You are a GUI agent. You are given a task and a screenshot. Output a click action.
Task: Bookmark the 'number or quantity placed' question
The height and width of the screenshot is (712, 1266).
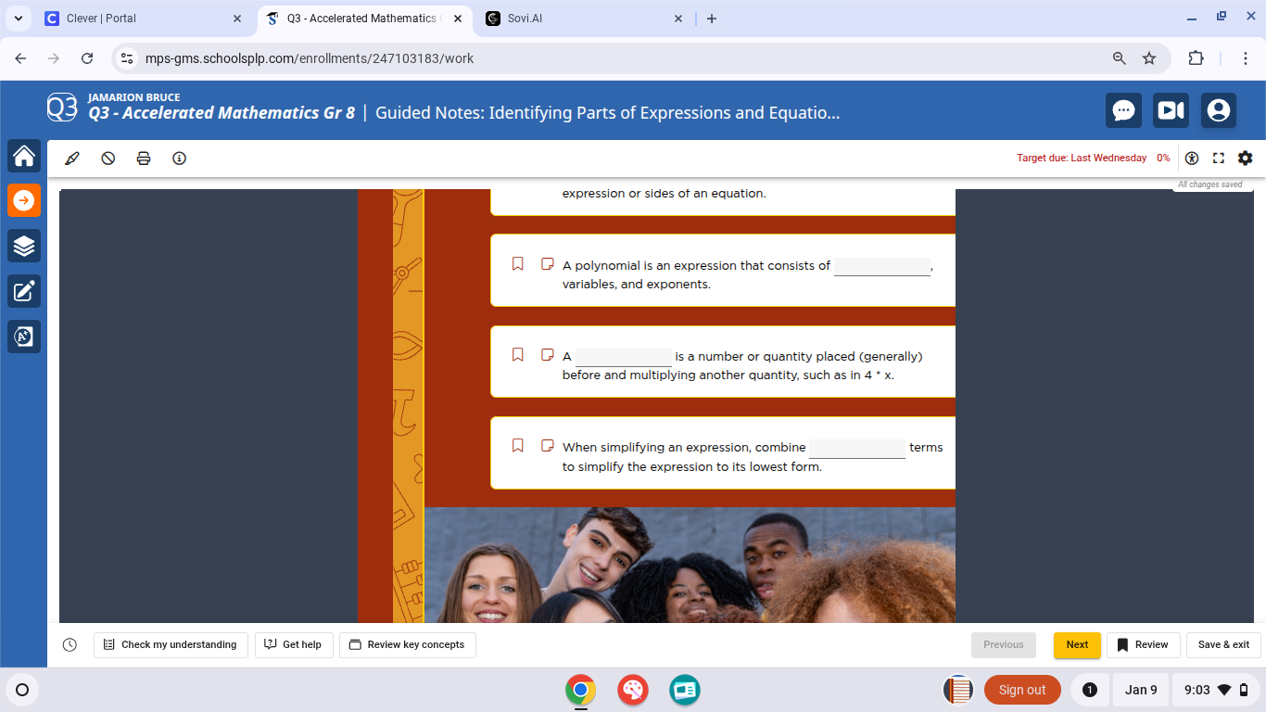coord(518,355)
